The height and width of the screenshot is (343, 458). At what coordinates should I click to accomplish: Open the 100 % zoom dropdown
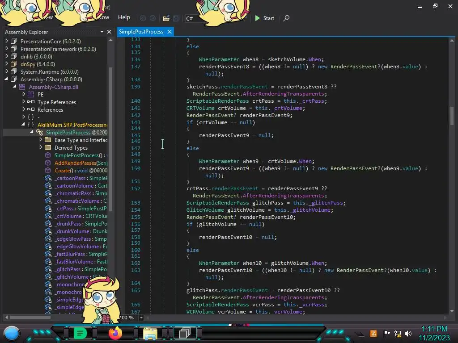141,318
